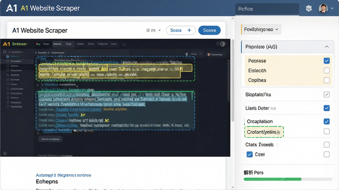Uncheck the blue checkbox left of Cizer
This screenshot has height=190, width=339.
(x=250, y=154)
